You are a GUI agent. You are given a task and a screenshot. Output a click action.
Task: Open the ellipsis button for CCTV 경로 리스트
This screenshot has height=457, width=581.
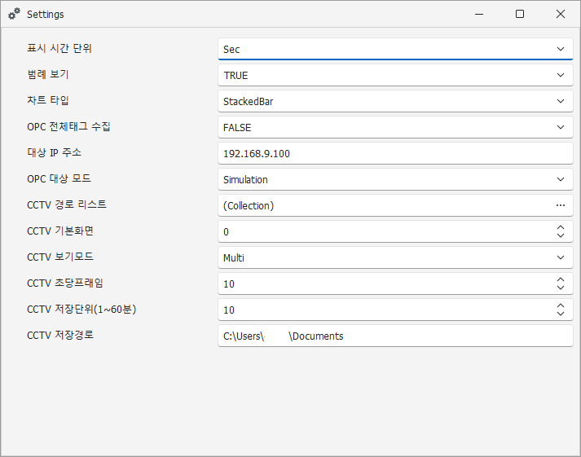(560, 205)
